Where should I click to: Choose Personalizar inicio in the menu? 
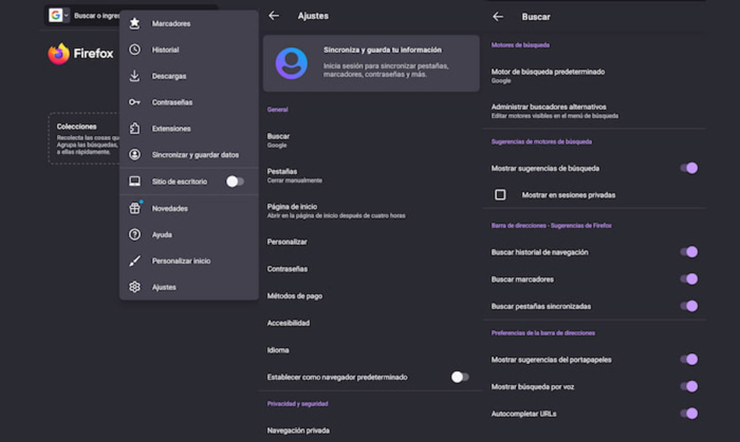pyautogui.click(x=189, y=261)
